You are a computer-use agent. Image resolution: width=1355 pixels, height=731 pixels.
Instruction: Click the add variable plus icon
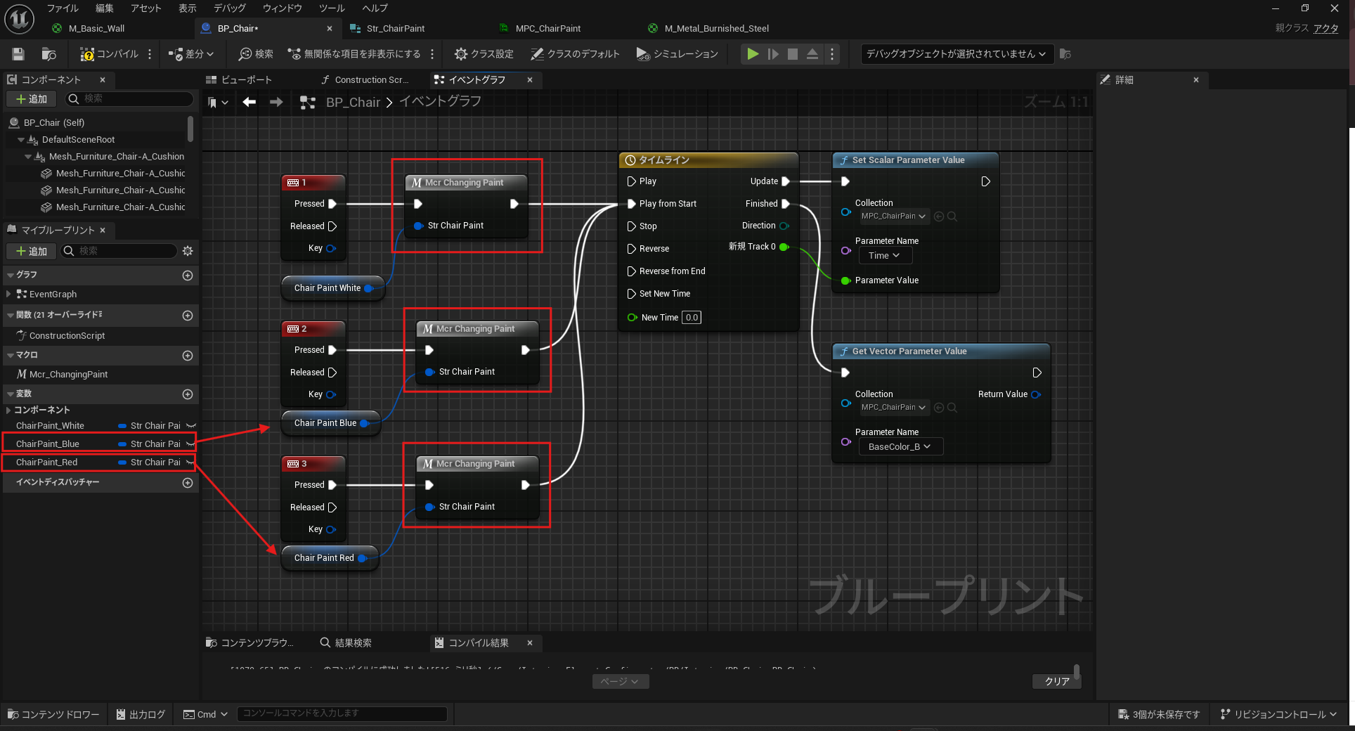pos(188,394)
